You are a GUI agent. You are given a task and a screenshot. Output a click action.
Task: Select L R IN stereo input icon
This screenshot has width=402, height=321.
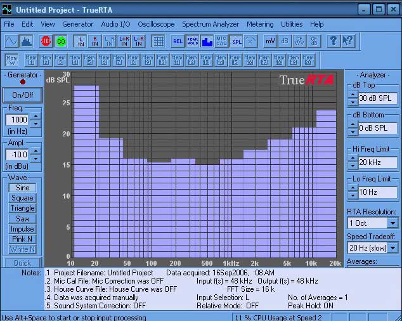110,41
